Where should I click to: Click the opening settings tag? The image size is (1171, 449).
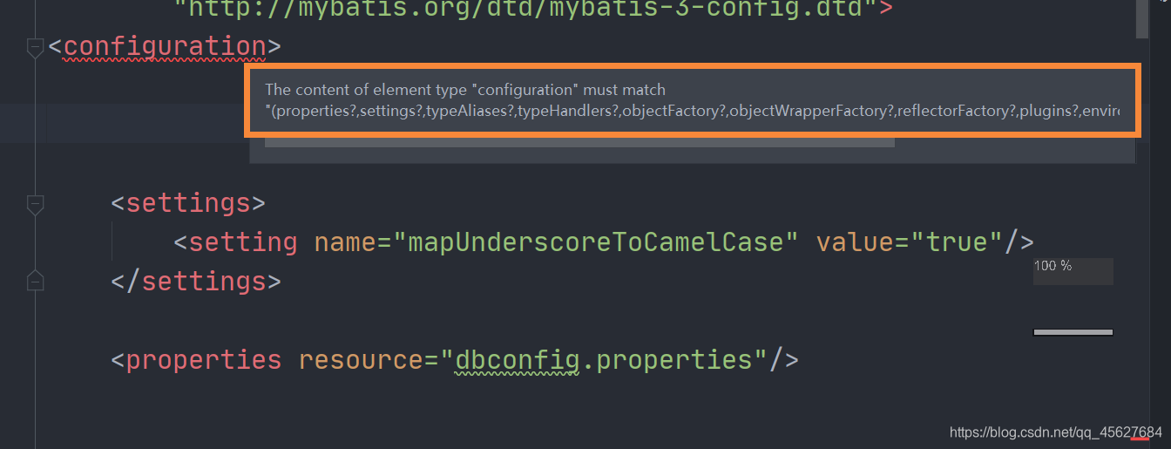pyautogui.click(x=188, y=203)
